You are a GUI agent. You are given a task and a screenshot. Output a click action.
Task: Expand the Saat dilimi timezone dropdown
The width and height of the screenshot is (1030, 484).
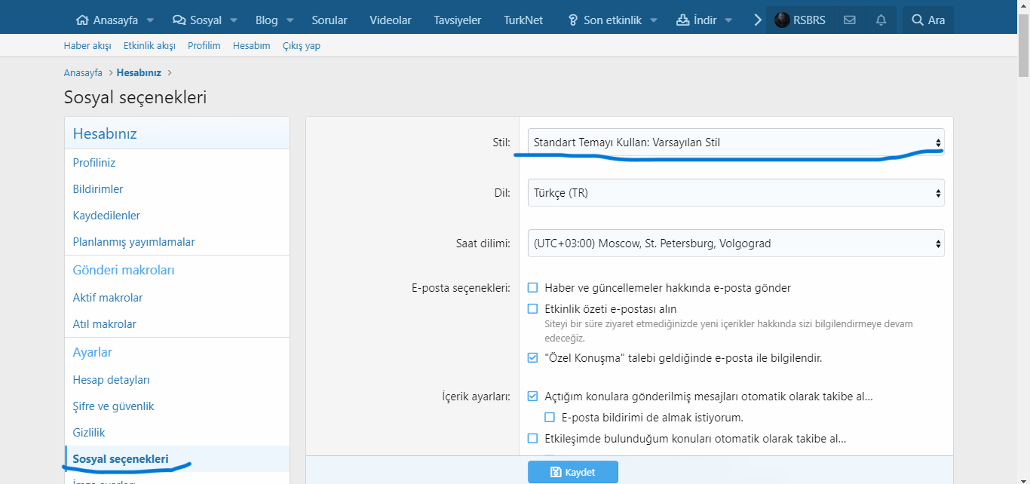tap(735, 244)
